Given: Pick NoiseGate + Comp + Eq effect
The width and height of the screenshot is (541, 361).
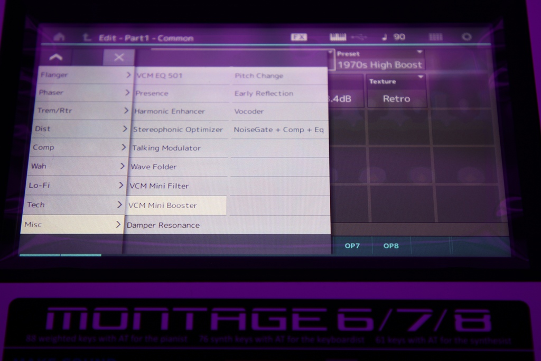Looking at the screenshot, I should pos(279,130).
